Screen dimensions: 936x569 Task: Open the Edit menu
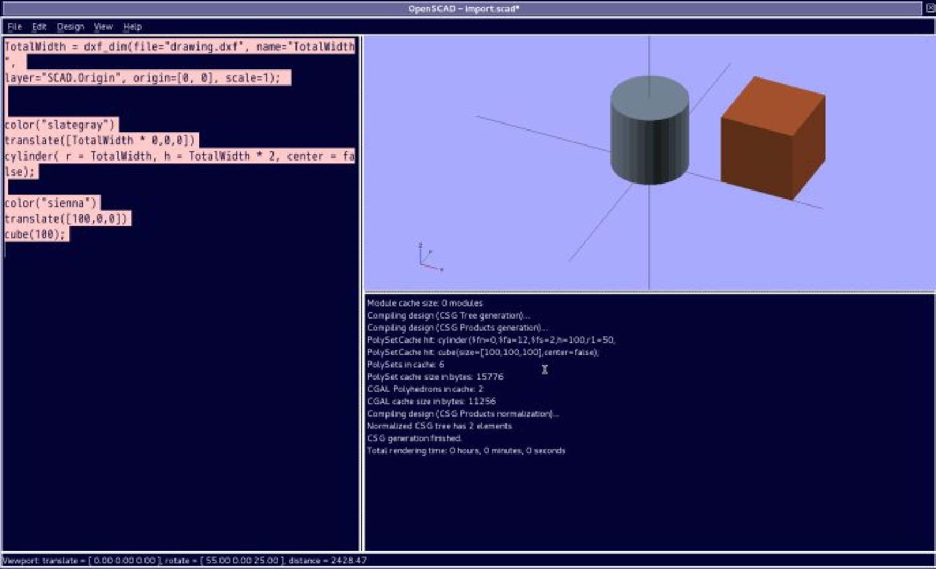39,27
